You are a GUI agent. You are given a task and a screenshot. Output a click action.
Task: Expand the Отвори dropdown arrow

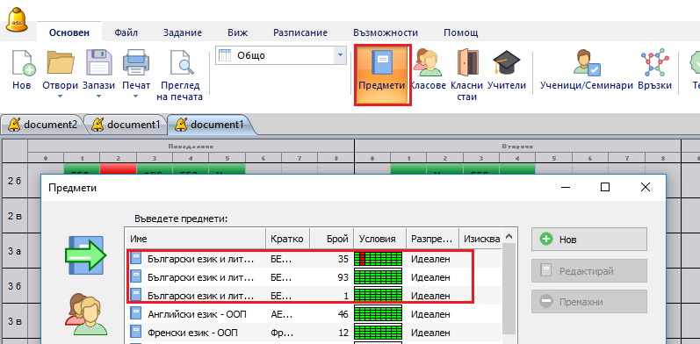pyautogui.click(x=61, y=96)
